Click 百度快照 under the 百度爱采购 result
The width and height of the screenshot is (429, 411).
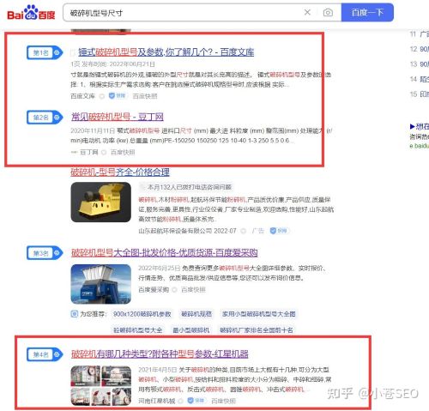click(193, 290)
